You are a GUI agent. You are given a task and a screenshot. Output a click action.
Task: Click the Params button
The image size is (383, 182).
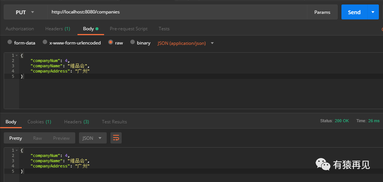322,12
